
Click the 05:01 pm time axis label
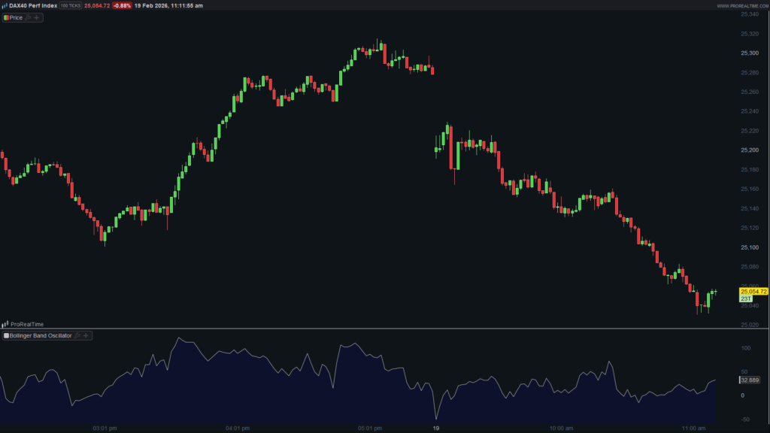pos(370,428)
